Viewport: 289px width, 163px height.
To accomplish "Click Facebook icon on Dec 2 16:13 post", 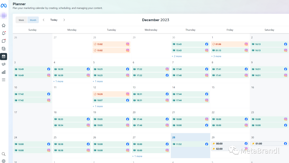I will (286, 44).
